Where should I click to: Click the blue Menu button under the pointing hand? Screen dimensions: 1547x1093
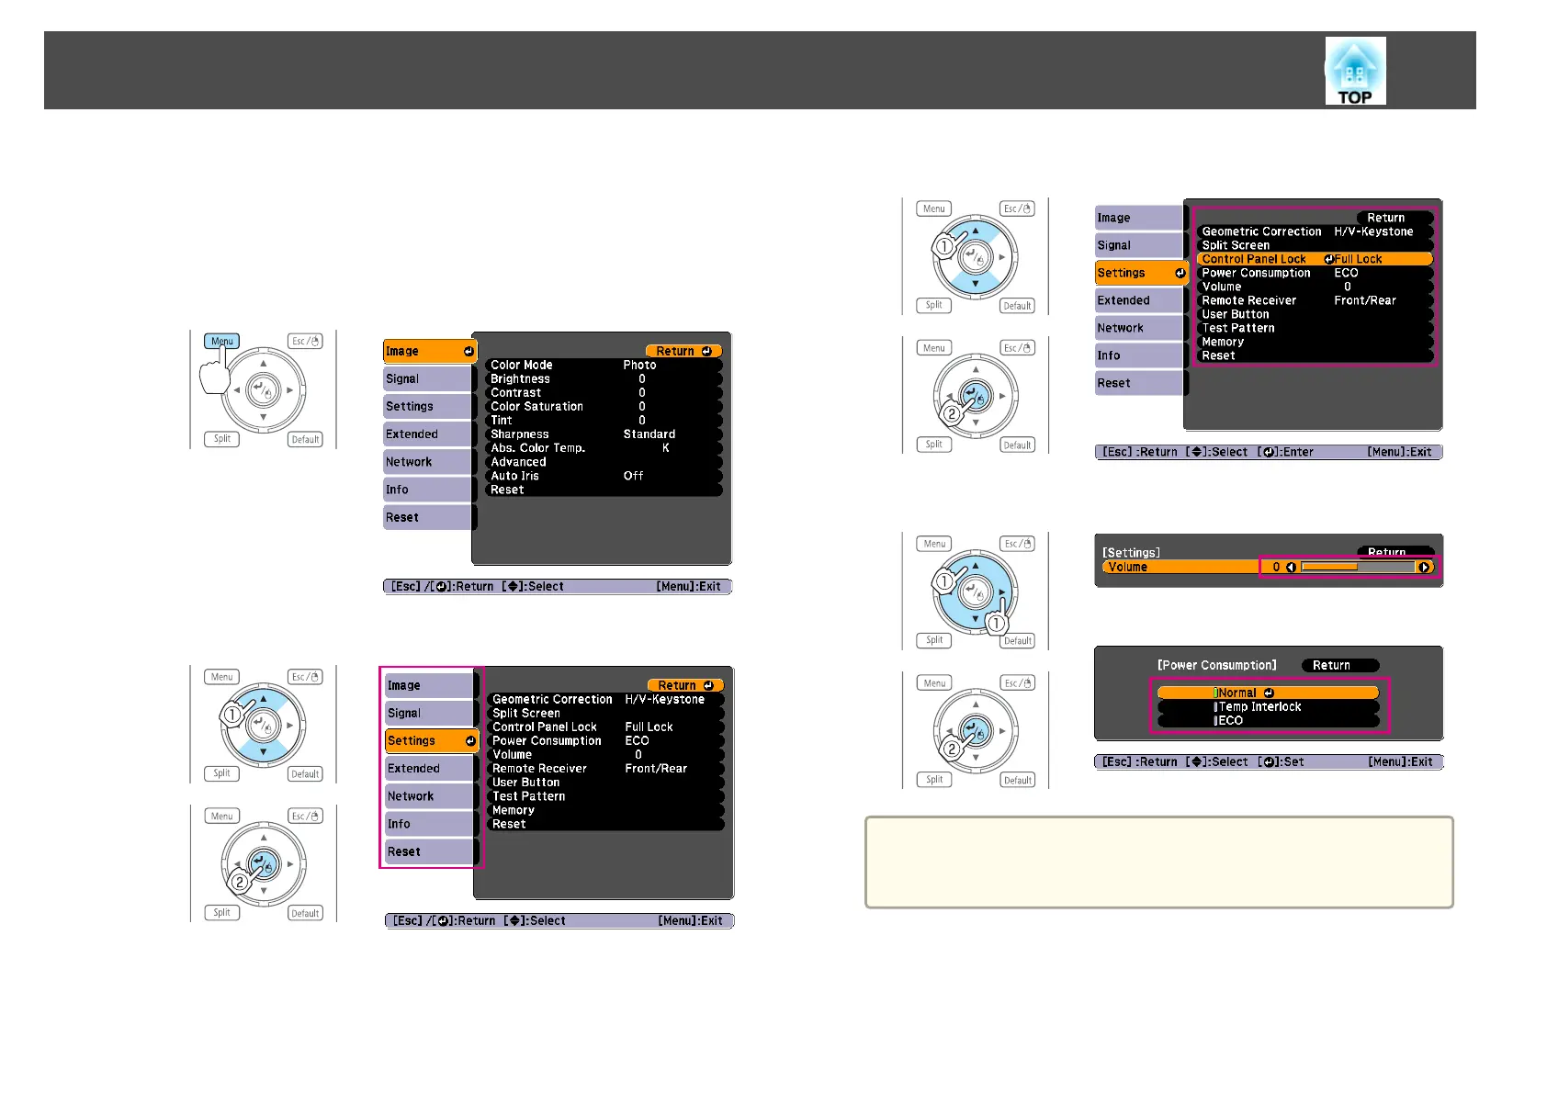coord(222,341)
